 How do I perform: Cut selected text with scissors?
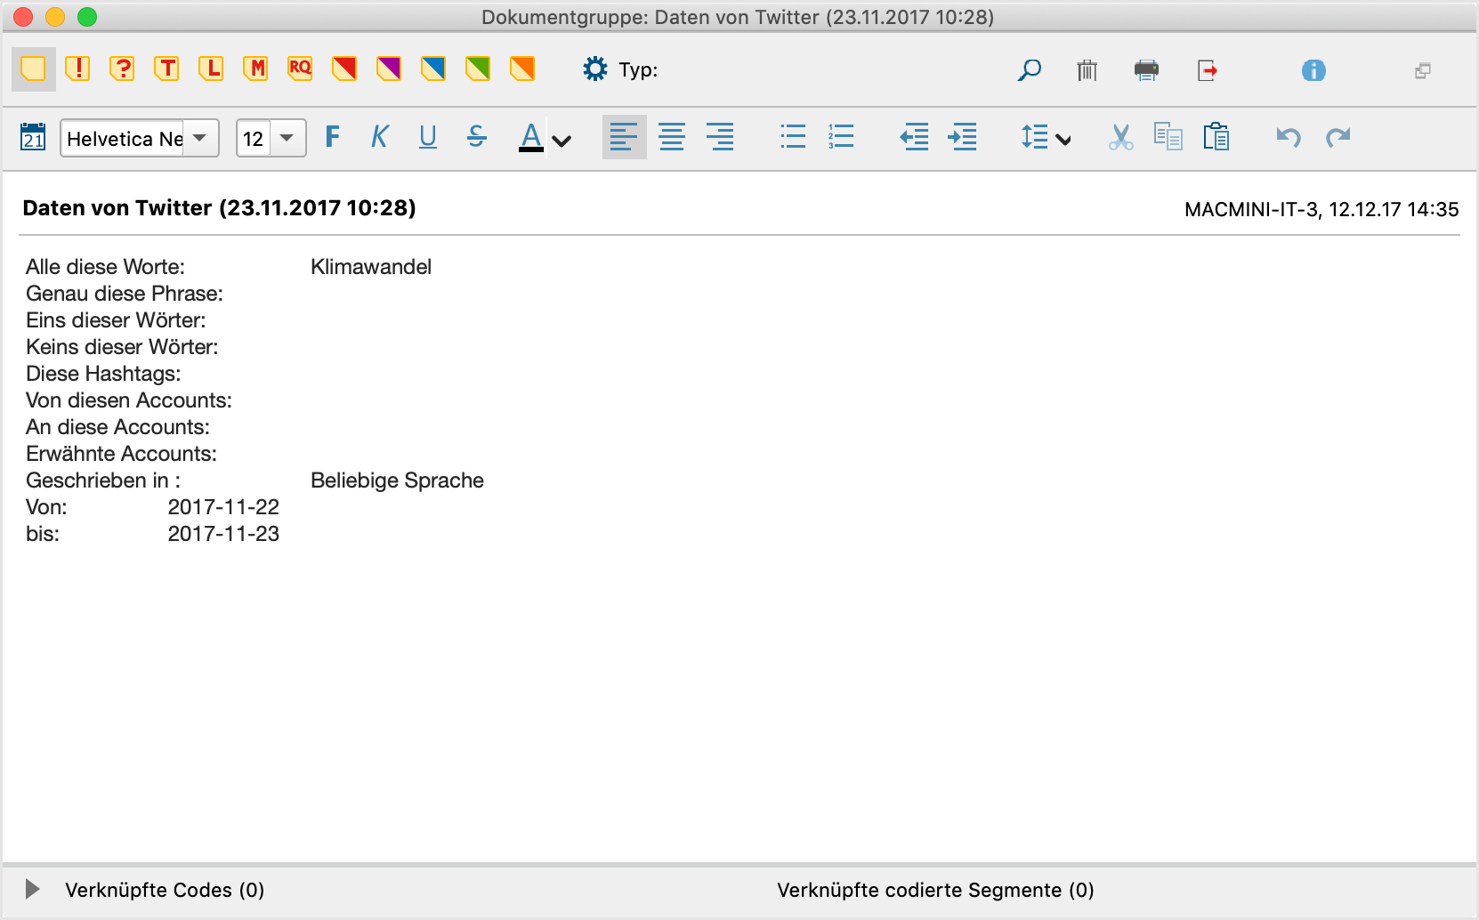click(1120, 137)
